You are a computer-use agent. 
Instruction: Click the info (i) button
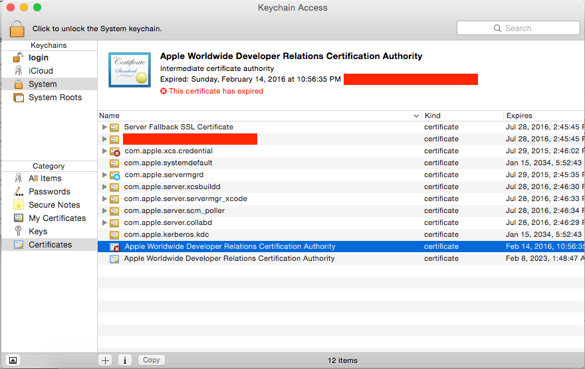coord(125,360)
